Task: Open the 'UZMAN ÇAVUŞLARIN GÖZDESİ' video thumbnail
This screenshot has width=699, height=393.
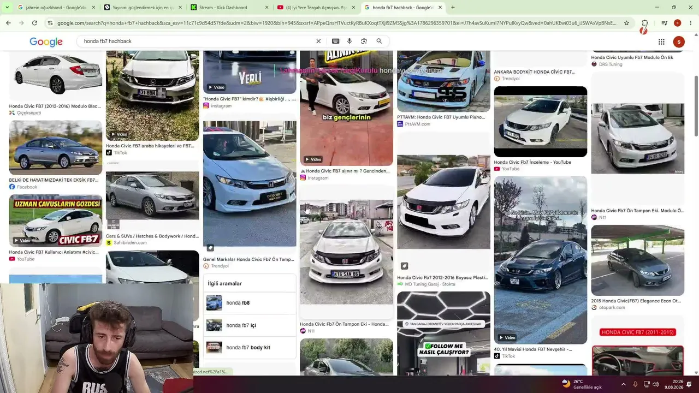Action: click(x=56, y=221)
